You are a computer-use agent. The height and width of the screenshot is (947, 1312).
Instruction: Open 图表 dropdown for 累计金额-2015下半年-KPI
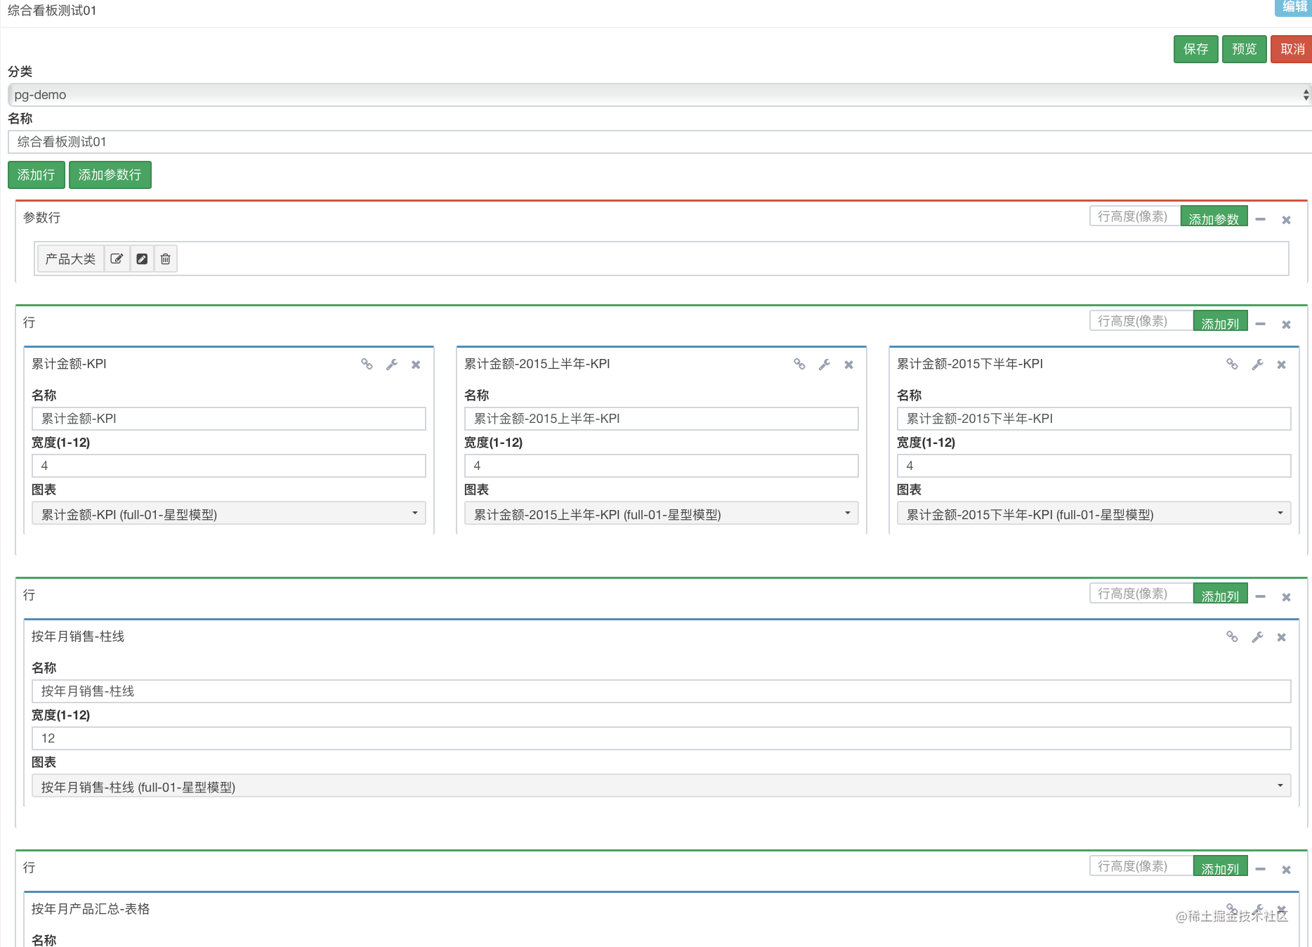pyautogui.click(x=1094, y=514)
